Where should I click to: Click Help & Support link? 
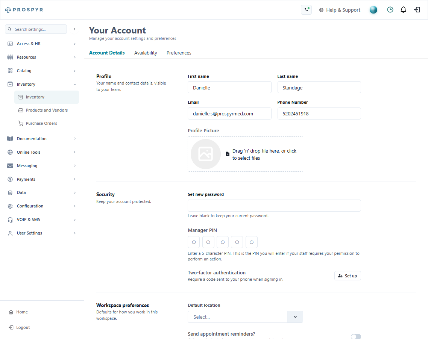click(x=340, y=10)
